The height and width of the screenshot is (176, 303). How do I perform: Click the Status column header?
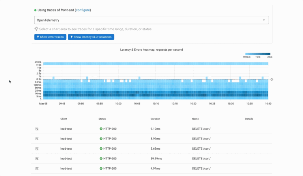[103, 119]
